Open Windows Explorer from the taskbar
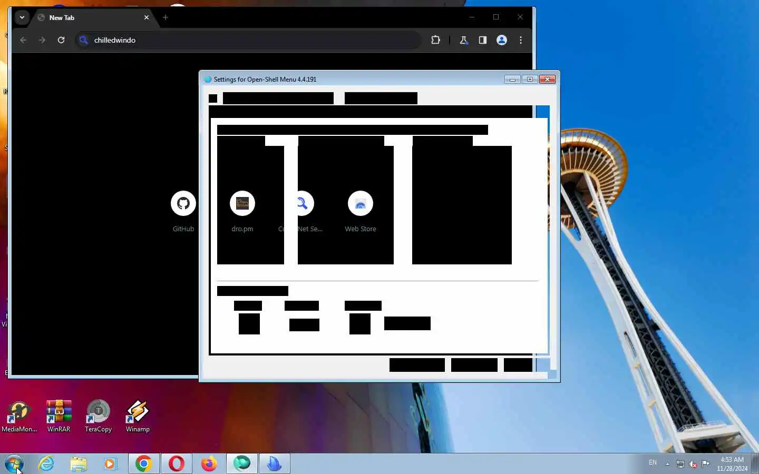 click(x=78, y=464)
